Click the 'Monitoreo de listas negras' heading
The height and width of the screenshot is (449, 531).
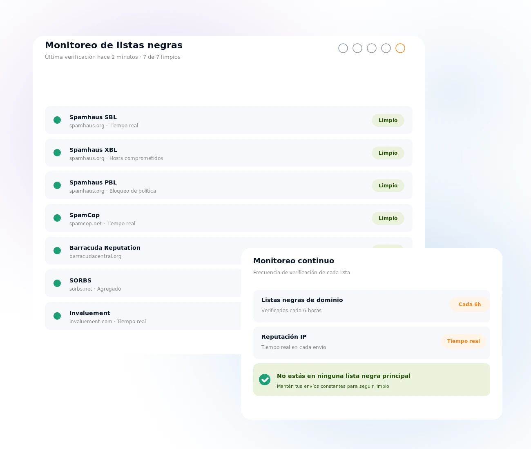114,45
